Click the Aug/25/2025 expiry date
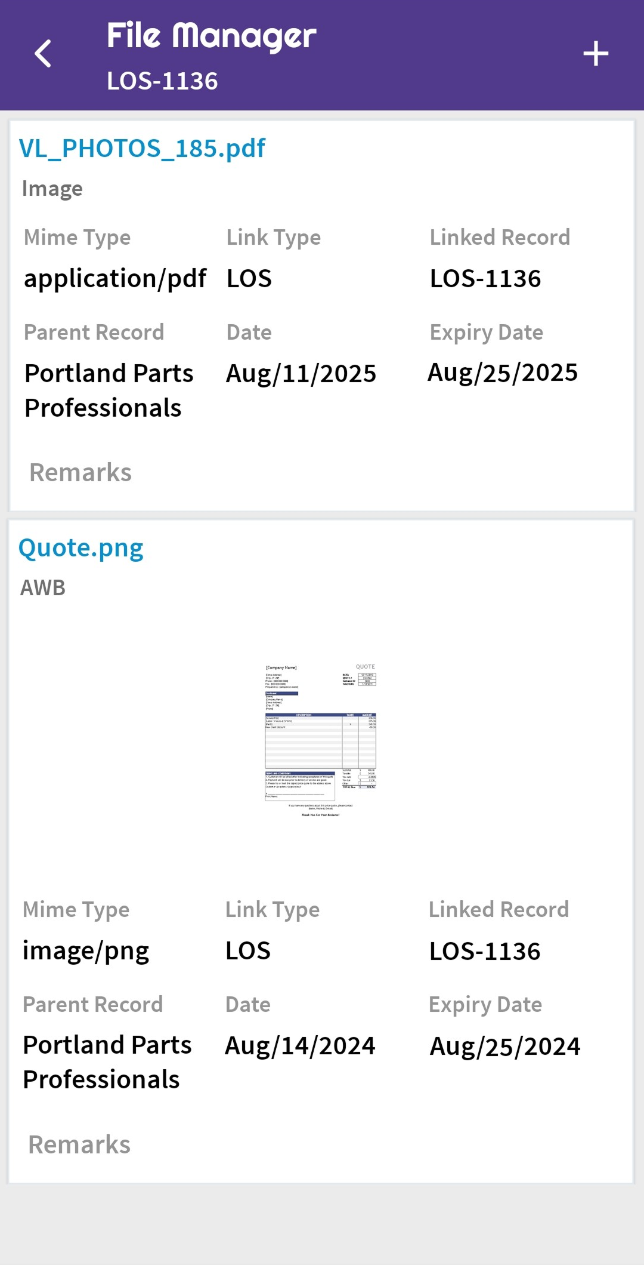 503,373
